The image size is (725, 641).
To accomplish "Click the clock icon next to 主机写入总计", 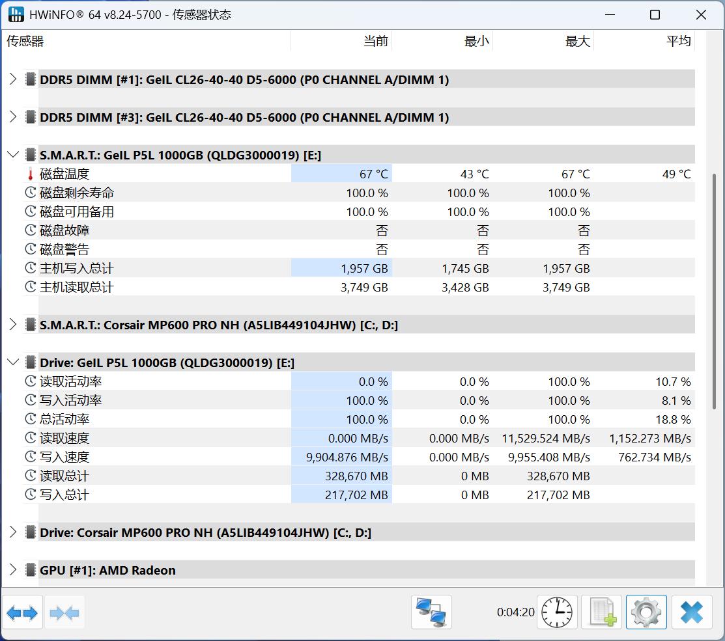I will tap(31, 268).
